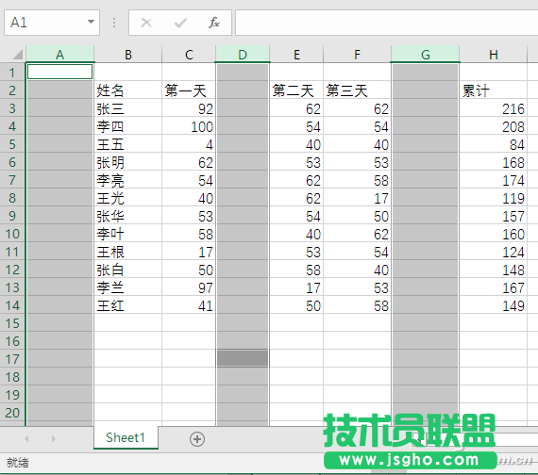
Task: Select column F header
Action: click(357, 55)
